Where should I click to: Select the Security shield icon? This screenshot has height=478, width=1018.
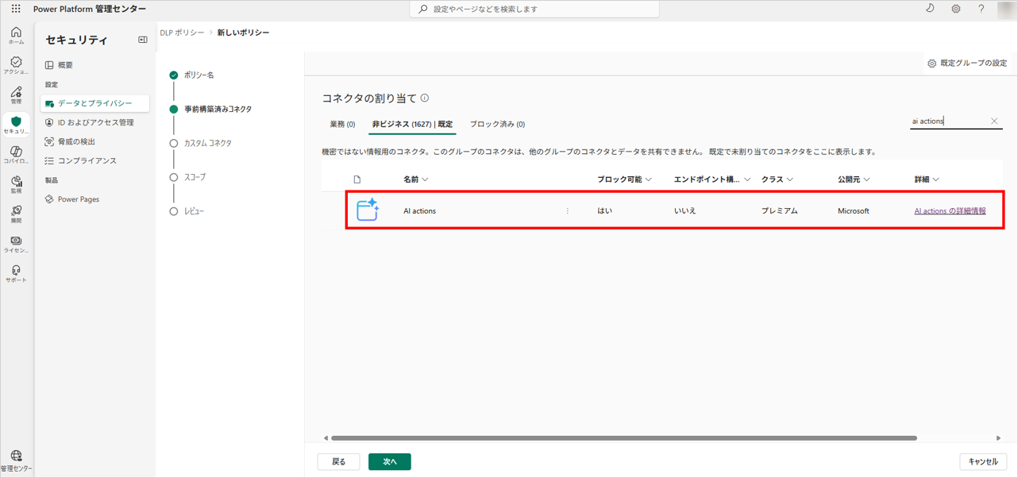(x=16, y=125)
